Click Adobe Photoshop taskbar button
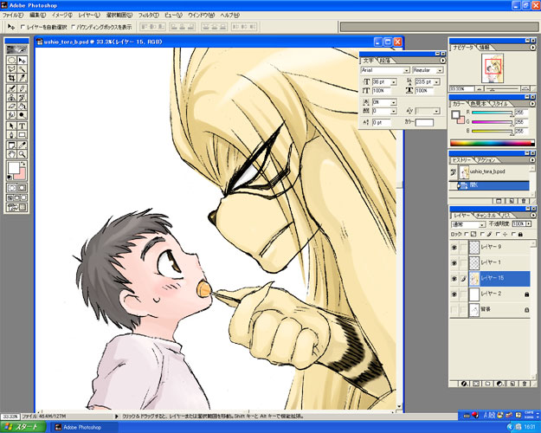Viewport: 541px width, 433px height. point(85,427)
